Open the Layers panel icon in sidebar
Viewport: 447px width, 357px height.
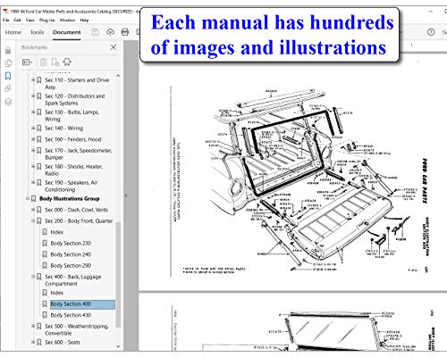(x=8, y=102)
